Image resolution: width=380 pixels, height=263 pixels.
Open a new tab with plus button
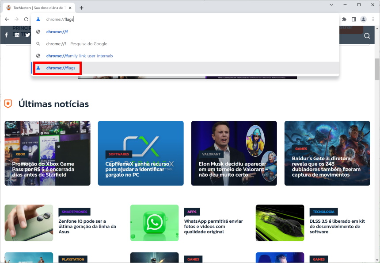[81, 8]
